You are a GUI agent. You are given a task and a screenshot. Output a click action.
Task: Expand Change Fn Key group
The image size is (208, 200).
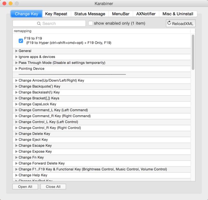tap(16, 157)
